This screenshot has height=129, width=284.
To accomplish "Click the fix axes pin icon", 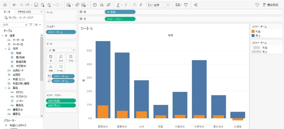I will click(x=141, y=5).
